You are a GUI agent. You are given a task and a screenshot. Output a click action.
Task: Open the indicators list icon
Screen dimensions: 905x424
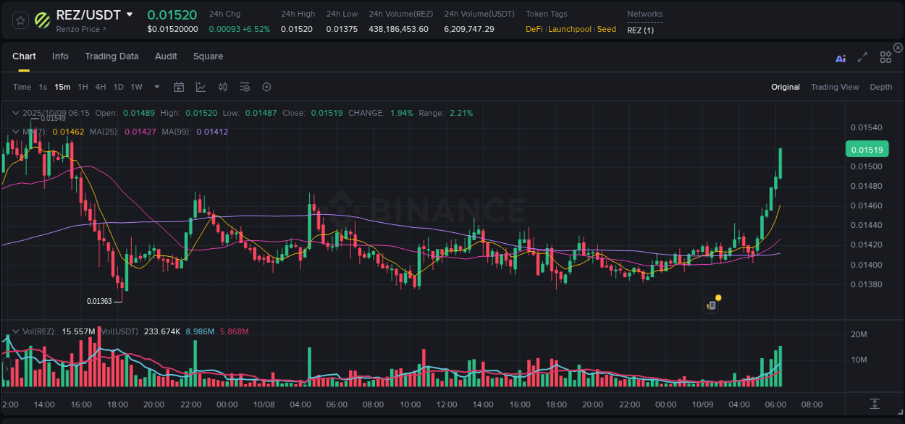(244, 87)
